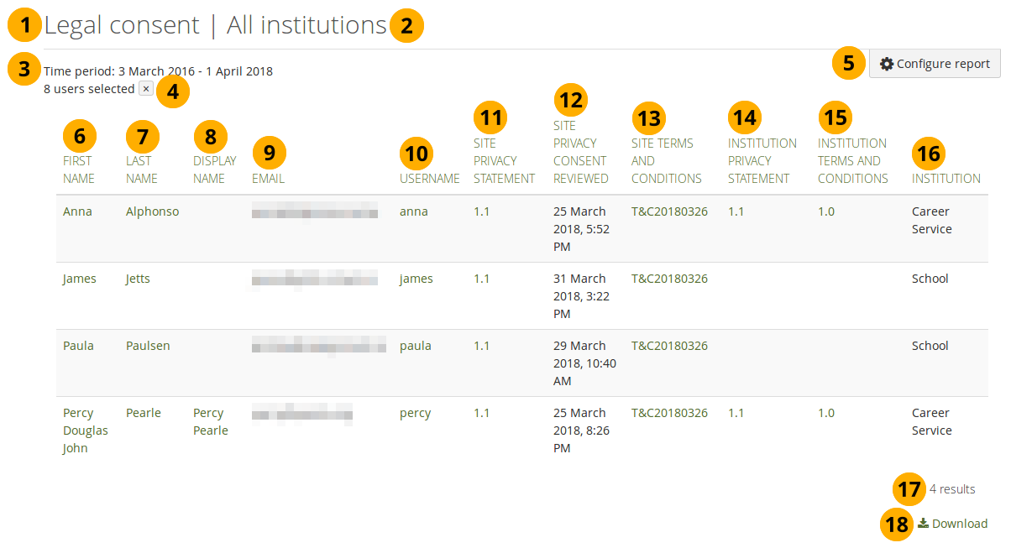The height and width of the screenshot is (548, 1011).
Task: Sort by Institution column header
Action: coord(946,179)
